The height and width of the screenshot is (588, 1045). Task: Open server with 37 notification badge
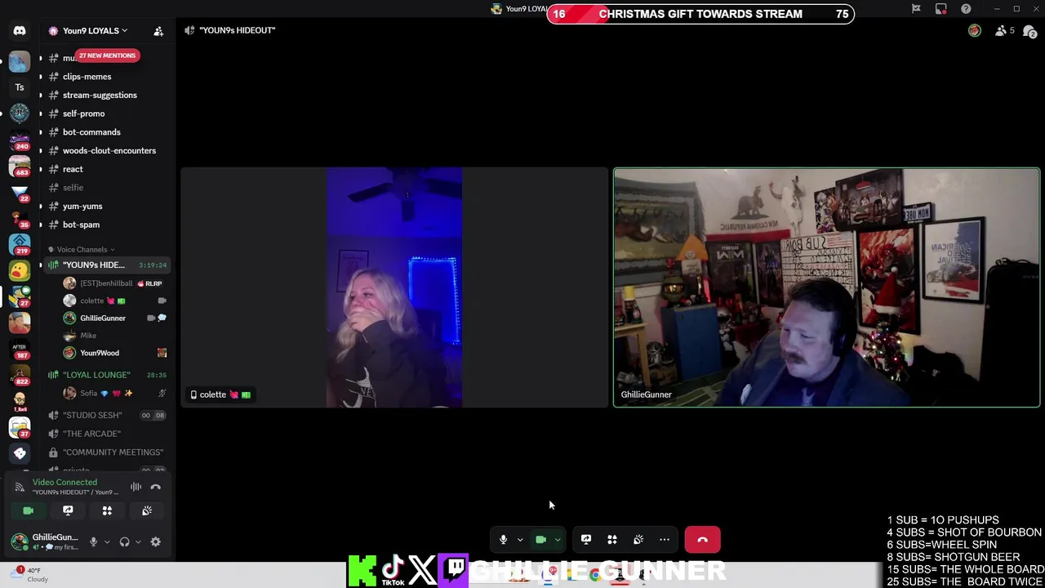click(x=20, y=427)
